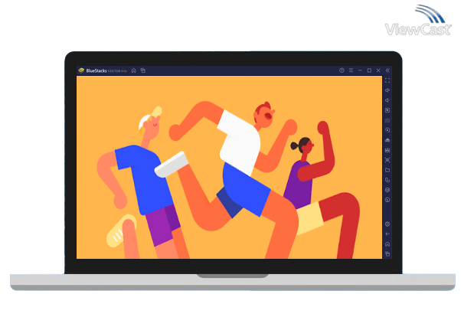Open the Help icon in title bar
The height and width of the screenshot is (317, 461).
click(342, 70)
